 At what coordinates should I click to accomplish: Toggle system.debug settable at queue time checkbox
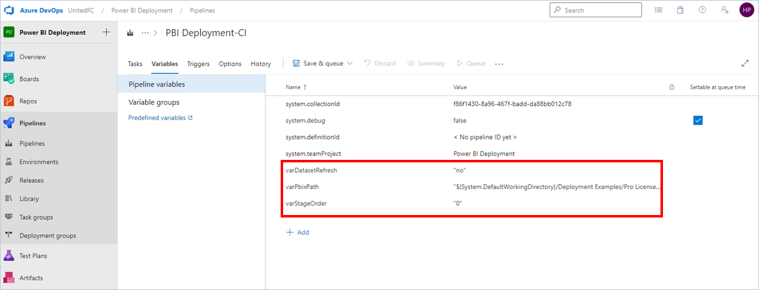[x=698, y=120]
